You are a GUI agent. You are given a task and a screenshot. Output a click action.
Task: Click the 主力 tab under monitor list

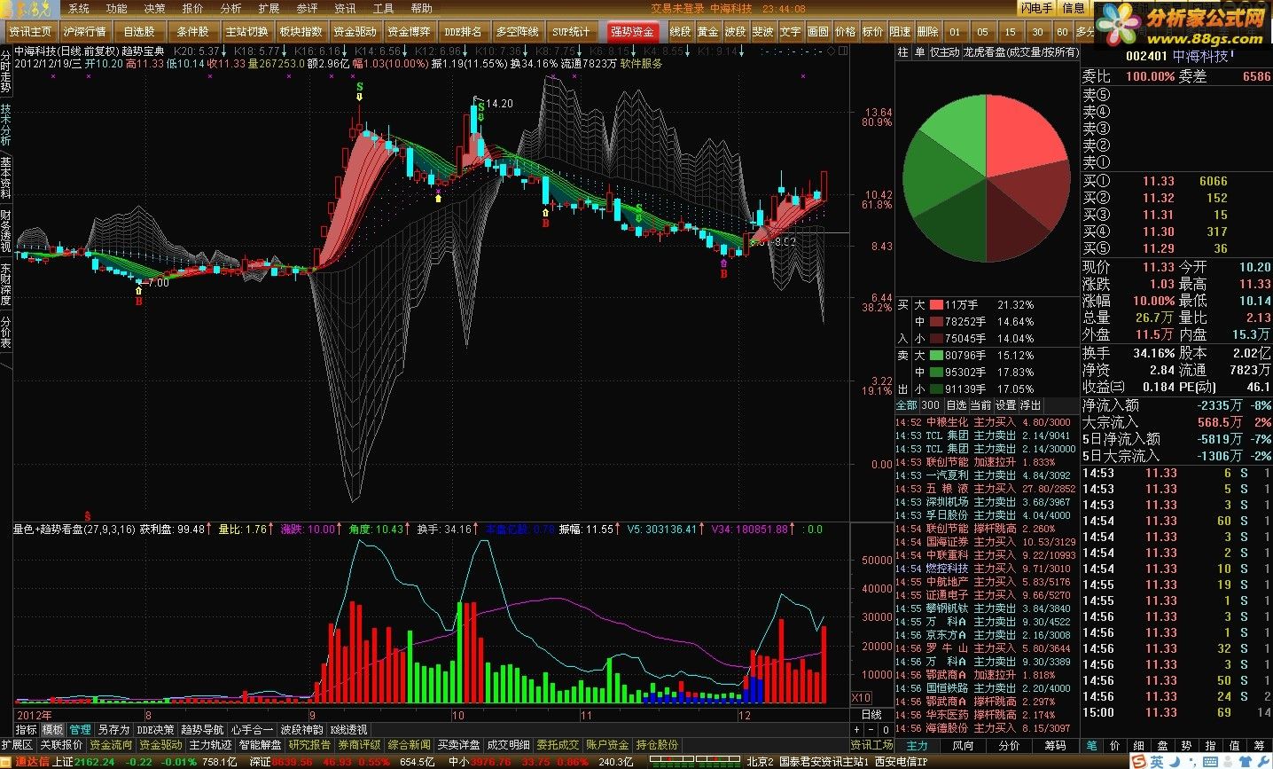[x=917, y=745]
